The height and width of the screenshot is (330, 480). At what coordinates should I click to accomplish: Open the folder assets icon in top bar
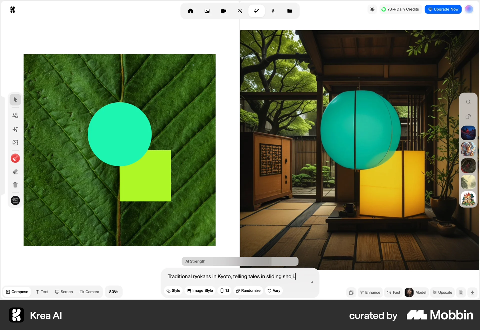289,11
